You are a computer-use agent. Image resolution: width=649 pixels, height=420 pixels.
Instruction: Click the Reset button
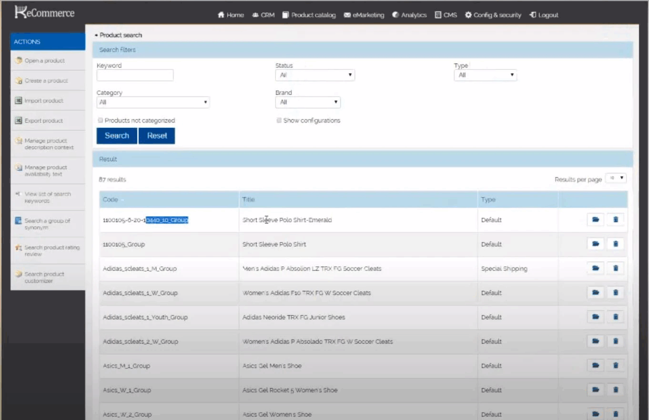157,135
